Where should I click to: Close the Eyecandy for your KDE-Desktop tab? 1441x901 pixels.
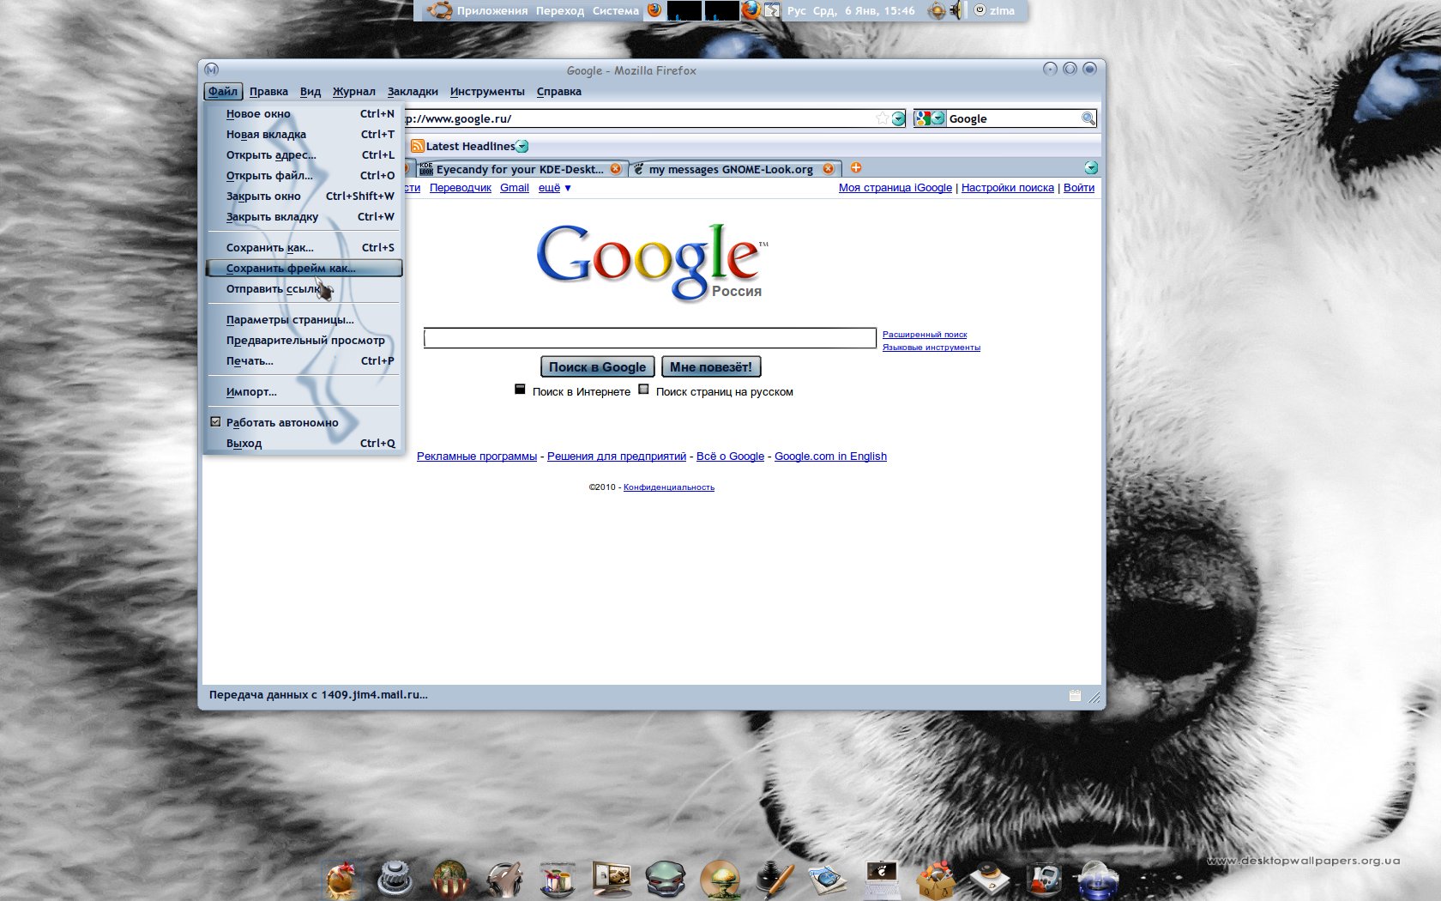(x=615, y=169)
